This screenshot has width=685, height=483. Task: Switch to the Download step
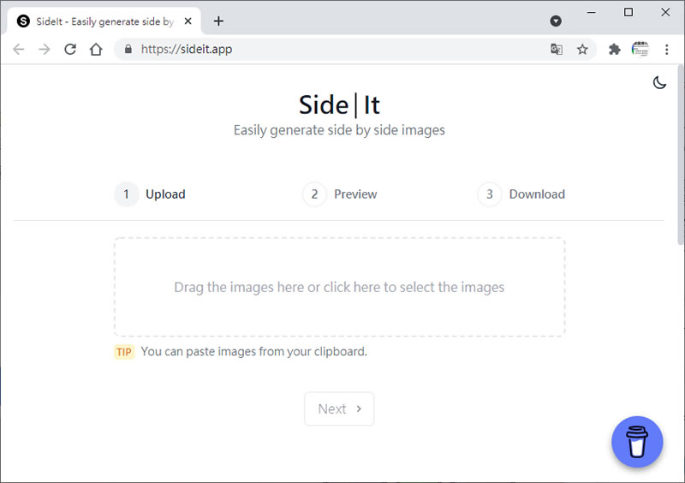[x=521, y=194]
